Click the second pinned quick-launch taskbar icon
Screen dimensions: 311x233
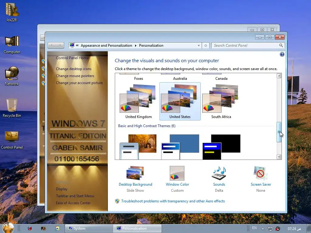[43, 228]
